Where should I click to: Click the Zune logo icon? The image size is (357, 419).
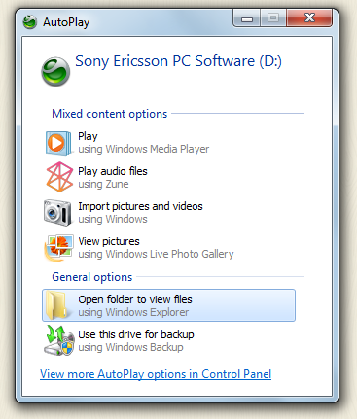coord(59,177)
